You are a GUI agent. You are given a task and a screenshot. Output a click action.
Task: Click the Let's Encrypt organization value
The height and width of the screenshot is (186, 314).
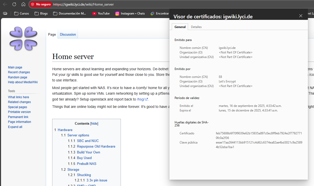pos(227,81)
